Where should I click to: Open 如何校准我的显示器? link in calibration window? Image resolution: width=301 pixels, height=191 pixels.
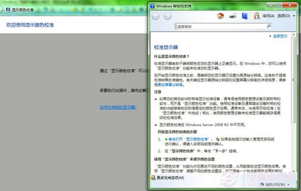coord(118,107)
